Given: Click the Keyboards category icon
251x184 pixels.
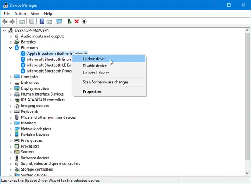Looking at the screenshot, I should 17,111.
